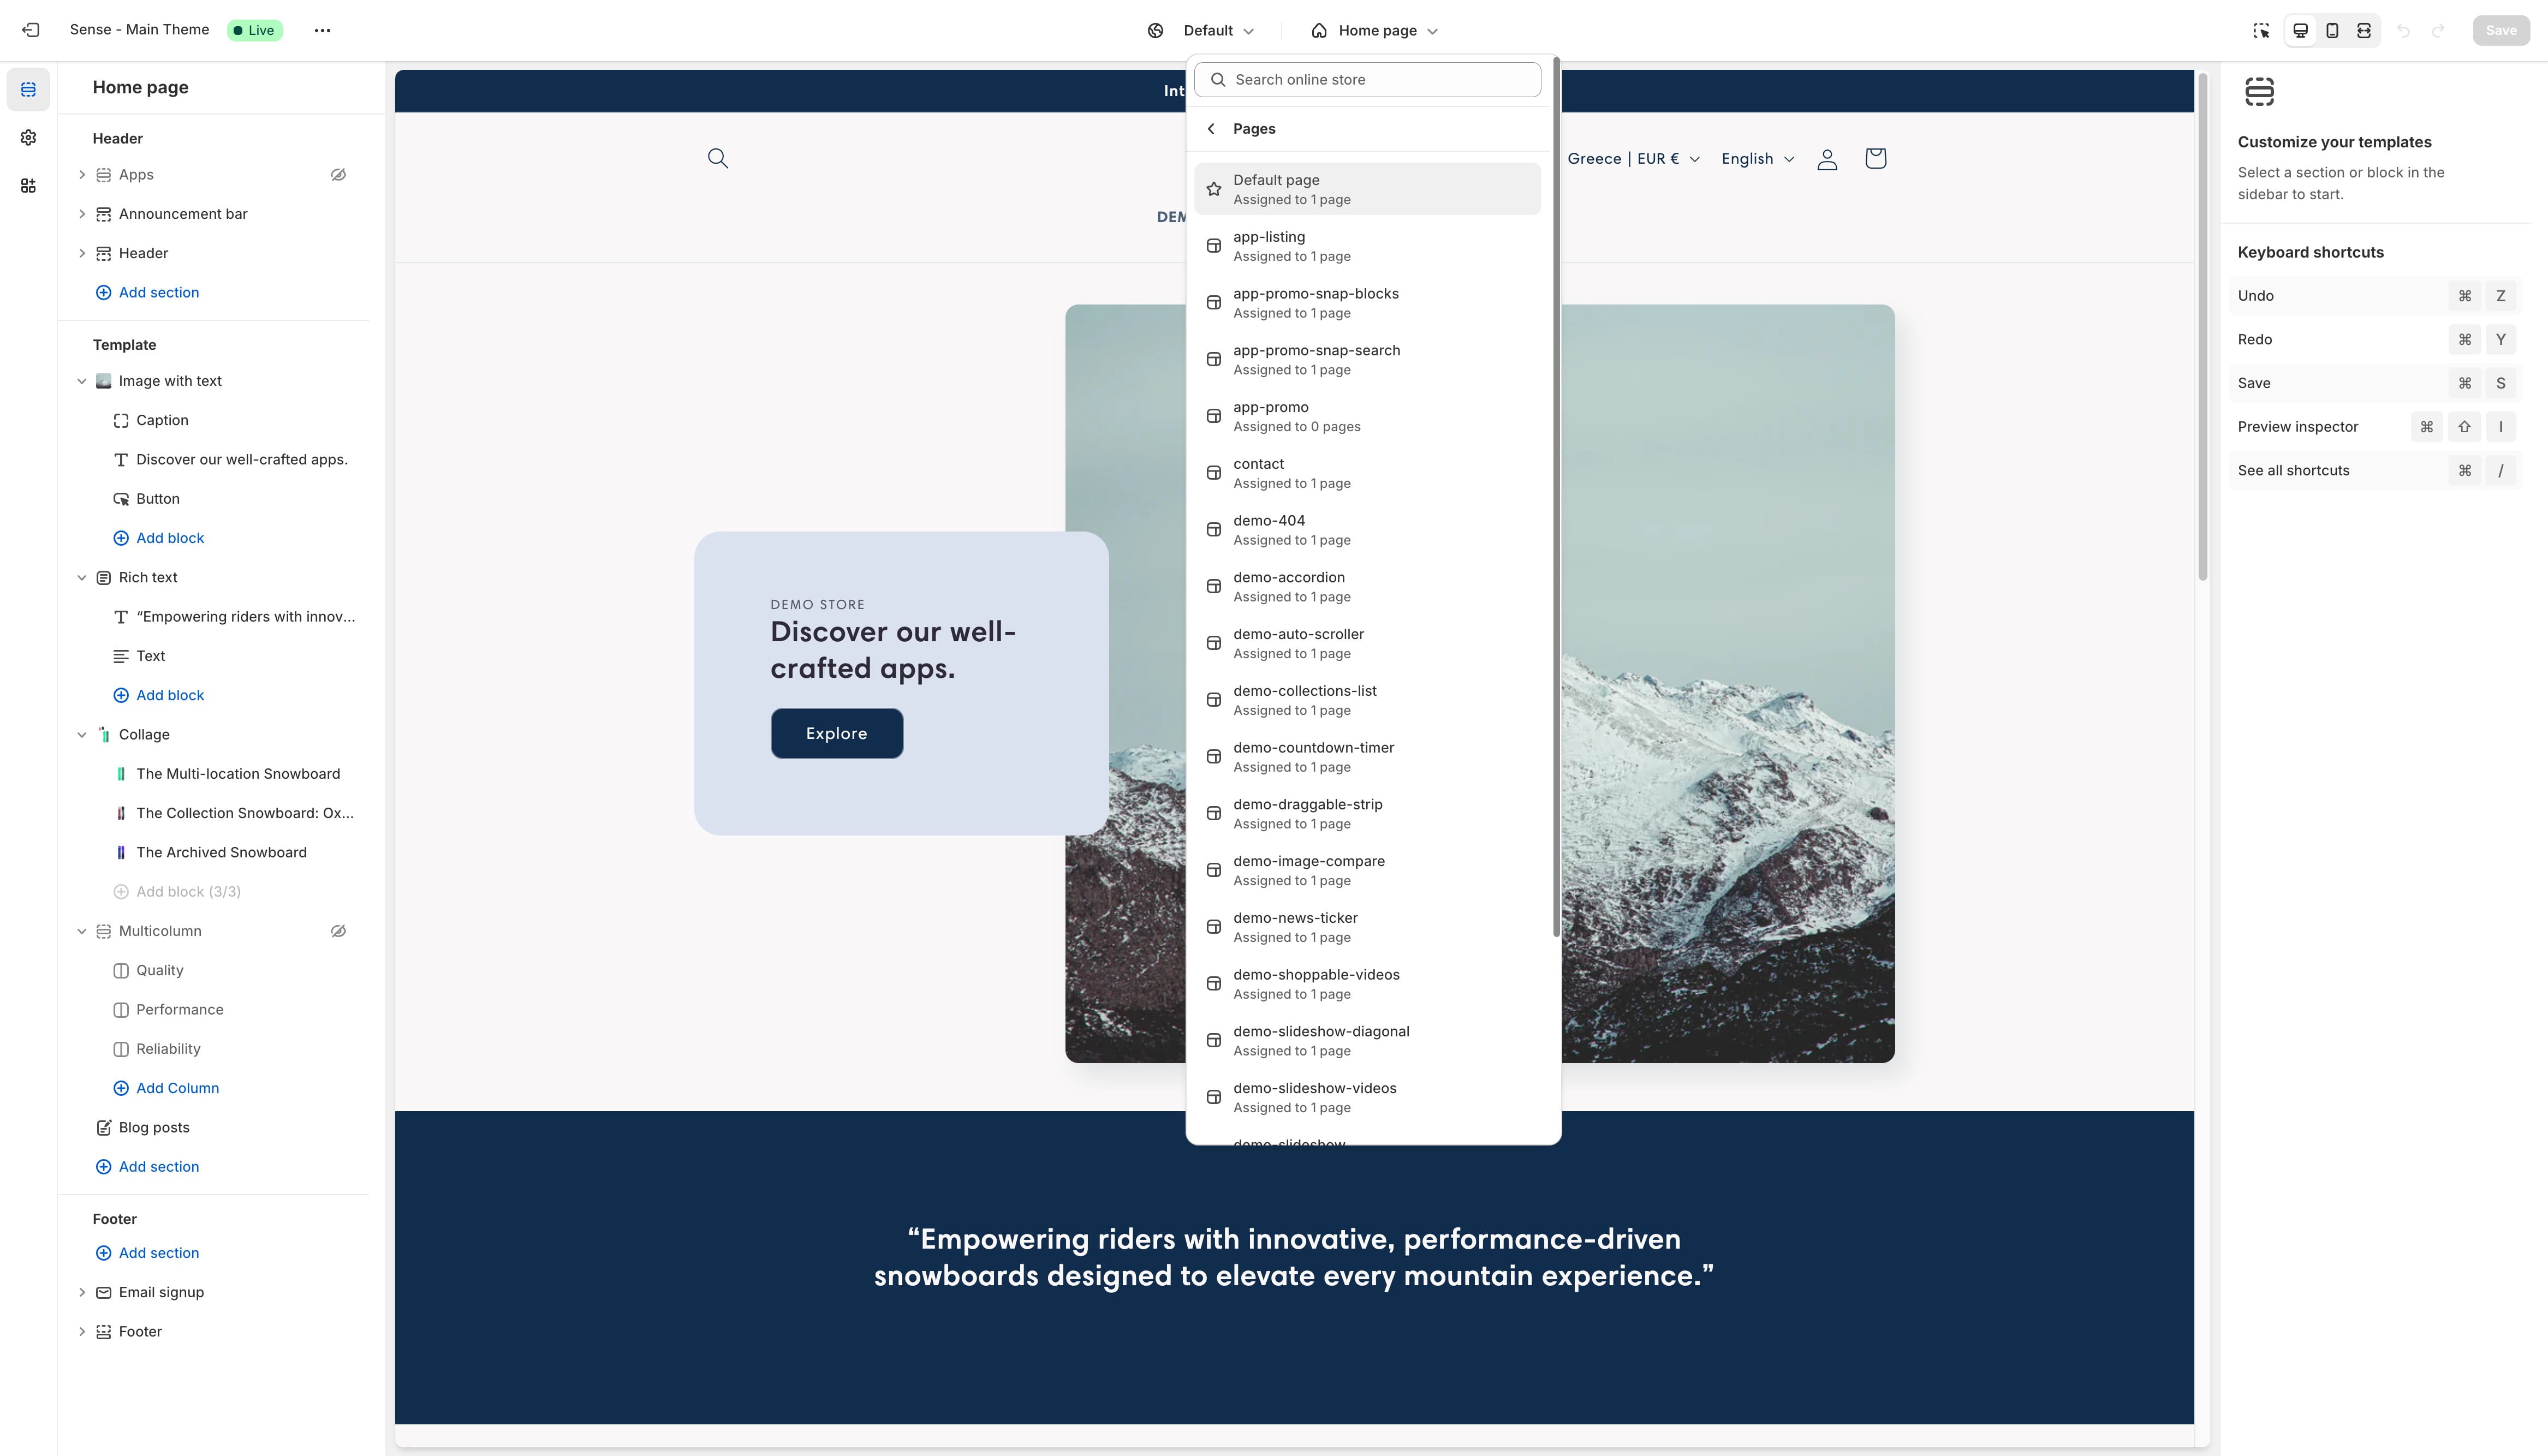
Task: Click the account person icon in preview
Action: pos(1827,159)
